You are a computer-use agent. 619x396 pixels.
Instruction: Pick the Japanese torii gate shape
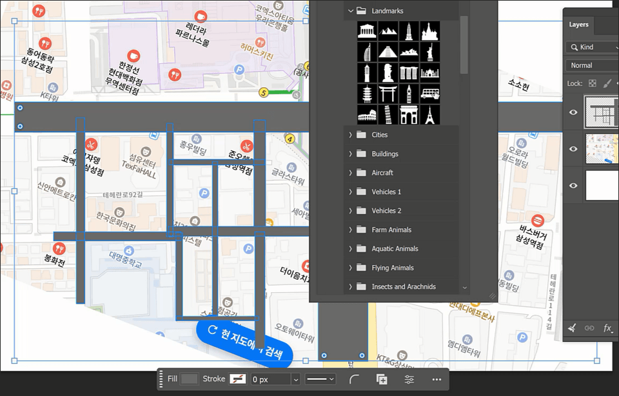[x=388, y=94]
